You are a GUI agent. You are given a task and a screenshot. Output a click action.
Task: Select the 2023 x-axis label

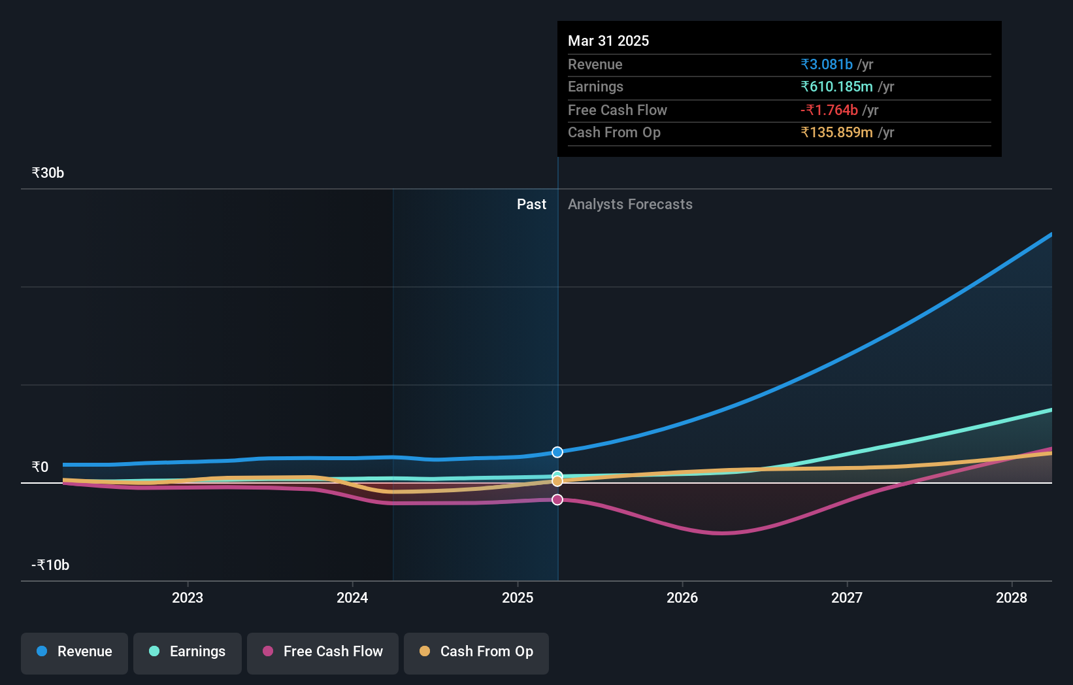pyautogui.click(x=188, y=597)
